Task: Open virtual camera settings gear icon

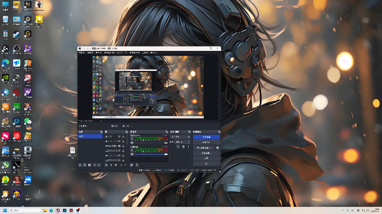Action: tap(218, 147)
